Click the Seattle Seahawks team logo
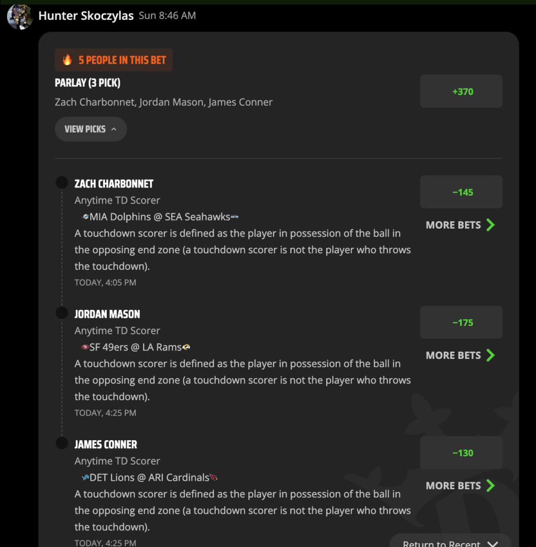536x547 pixels. click(235, 217)
